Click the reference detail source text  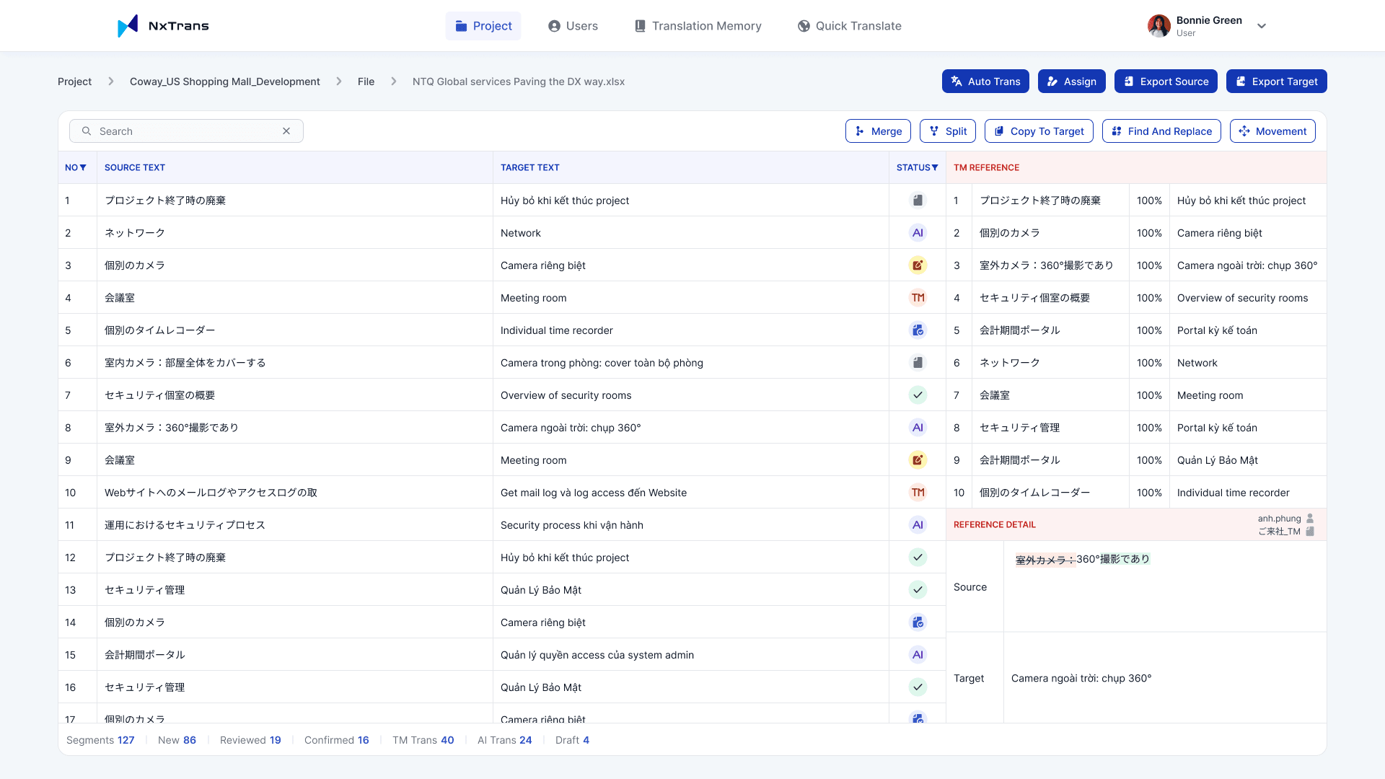(1083, 559)
